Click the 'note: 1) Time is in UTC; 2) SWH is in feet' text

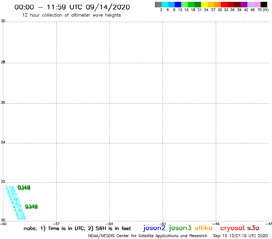(77, 228)
